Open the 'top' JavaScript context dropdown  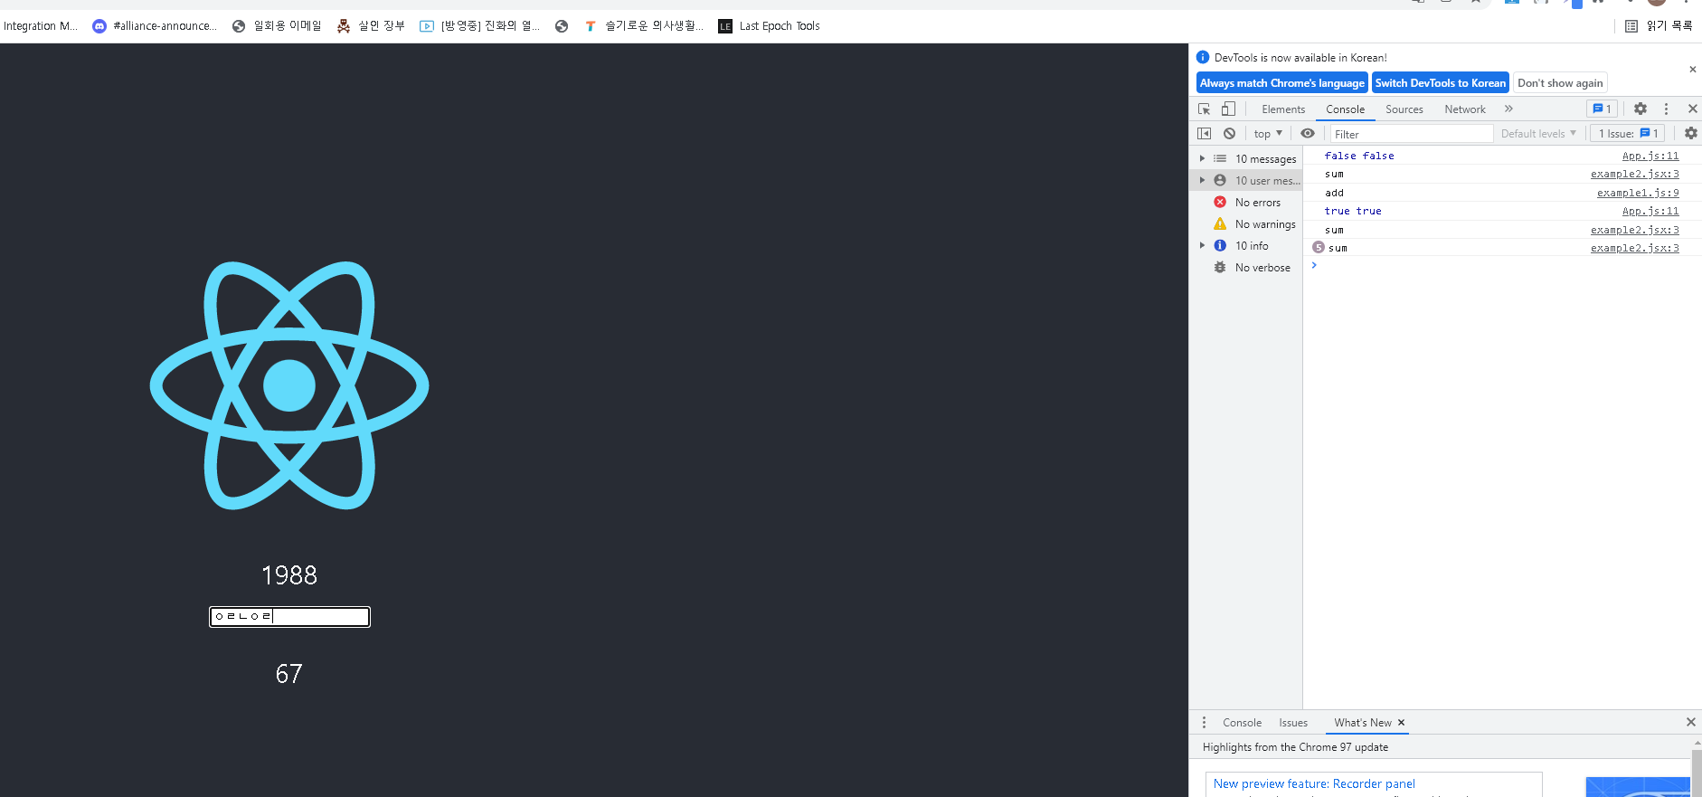click(x=1268, y=133)
